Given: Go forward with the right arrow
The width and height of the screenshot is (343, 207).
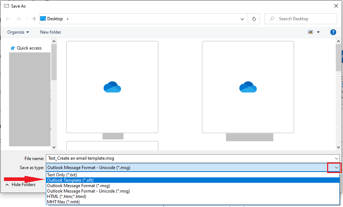Looking at the screenshot, I should coord(18,19).
